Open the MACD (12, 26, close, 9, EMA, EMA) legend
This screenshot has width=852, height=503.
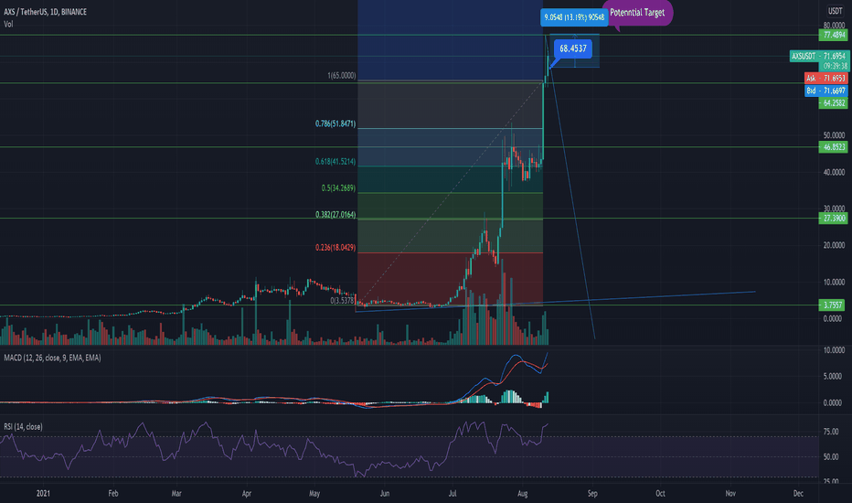point(52,358)
